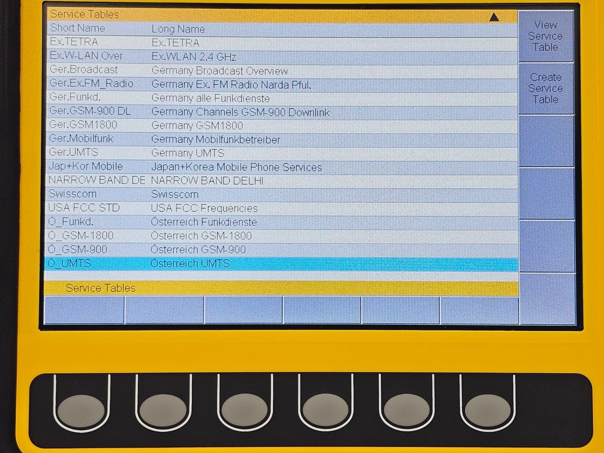The image size is (604, 453).
Task: Choose the Österreich GSM-1800 row
Action: click(x=201, y=236)
